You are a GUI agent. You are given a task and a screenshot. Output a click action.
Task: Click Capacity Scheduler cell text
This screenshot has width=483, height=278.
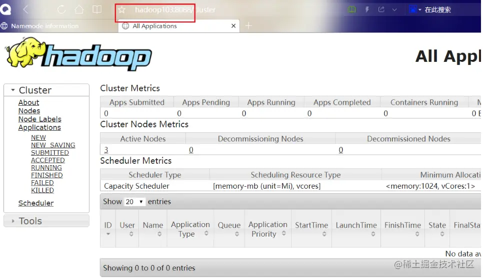(136, 186)
